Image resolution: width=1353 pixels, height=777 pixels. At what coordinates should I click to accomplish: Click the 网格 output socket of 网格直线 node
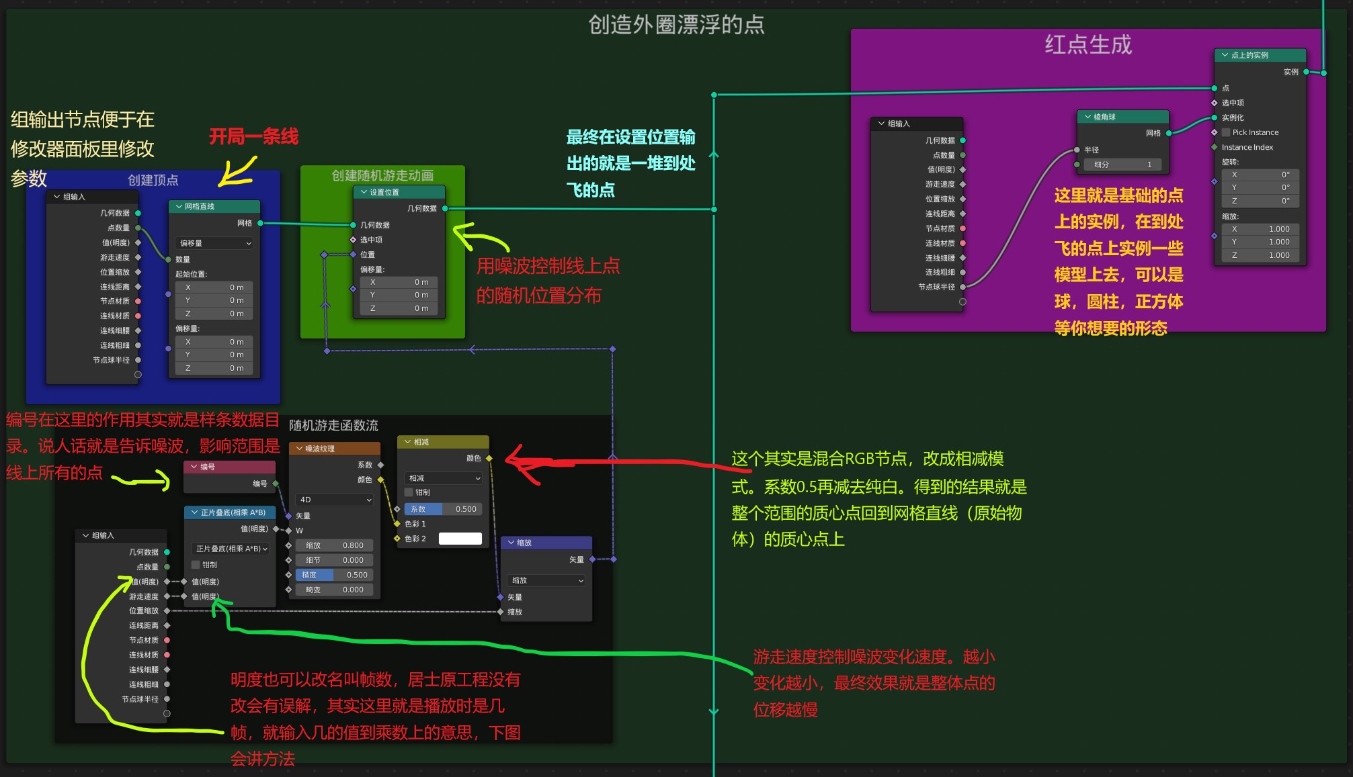point(260,223)
